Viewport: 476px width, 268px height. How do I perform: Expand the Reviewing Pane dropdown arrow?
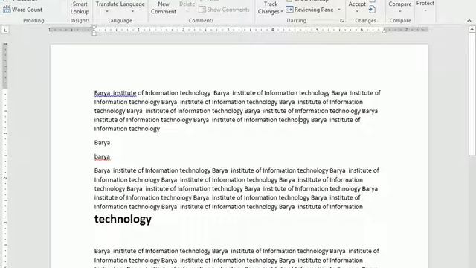339,10
